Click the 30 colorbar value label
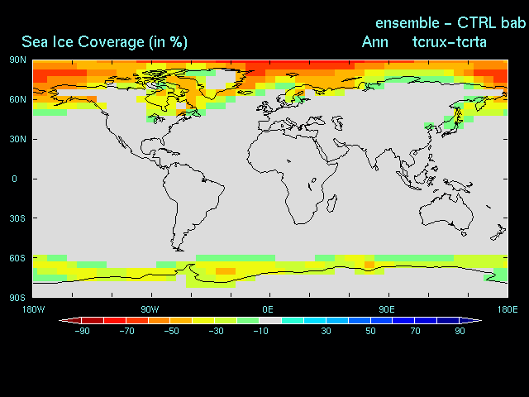This screenshot has height=397, width=529. [x=326, y=331]
